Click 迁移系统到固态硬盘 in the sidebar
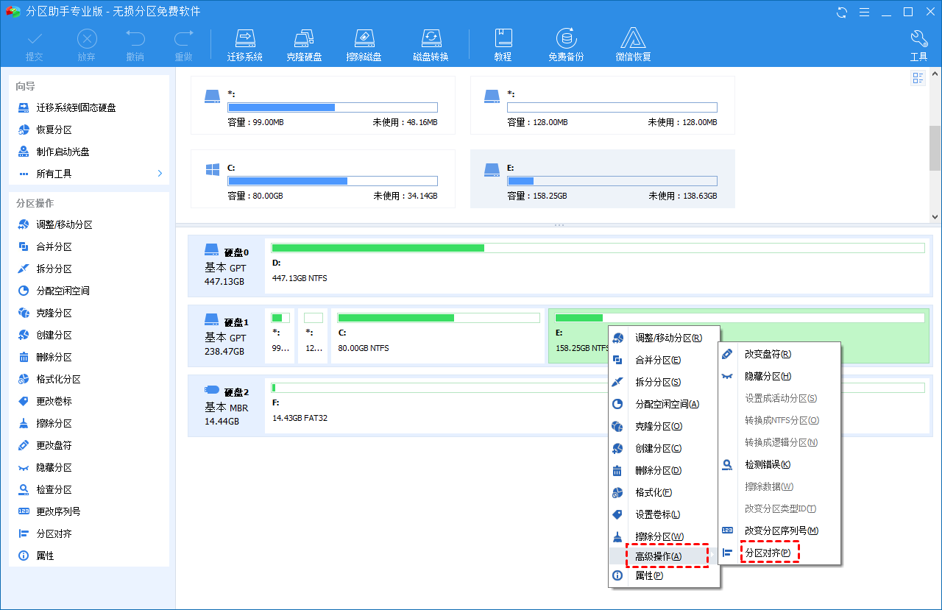Viewport: 942px width, 610px height. point(76,107)
